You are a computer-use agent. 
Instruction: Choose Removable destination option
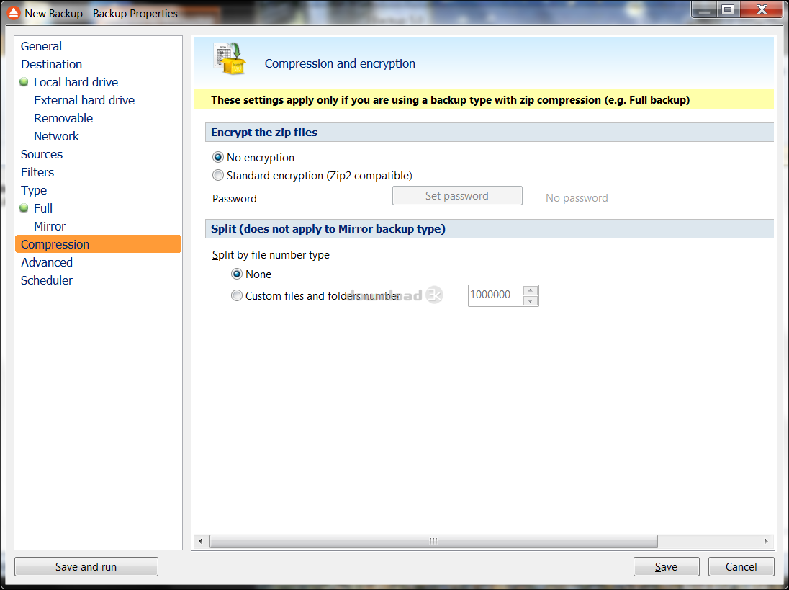click(63, 118)
